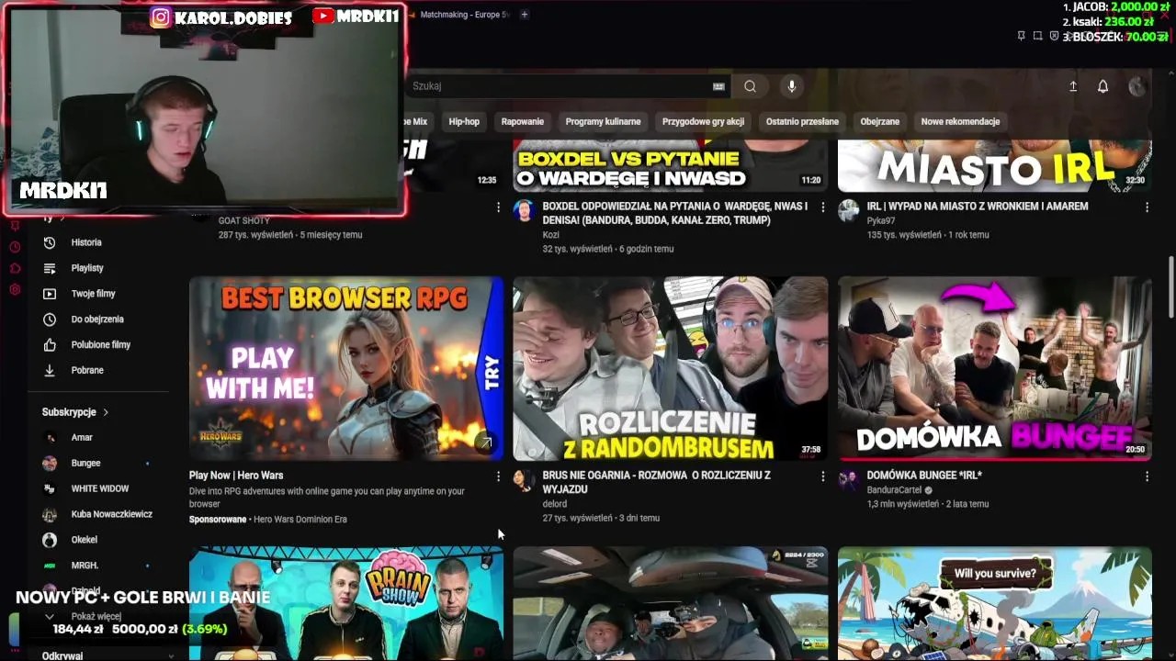The image size is (1176, 661).
Task: Select the Rapowanie filter chip
Action: [523, 121]
